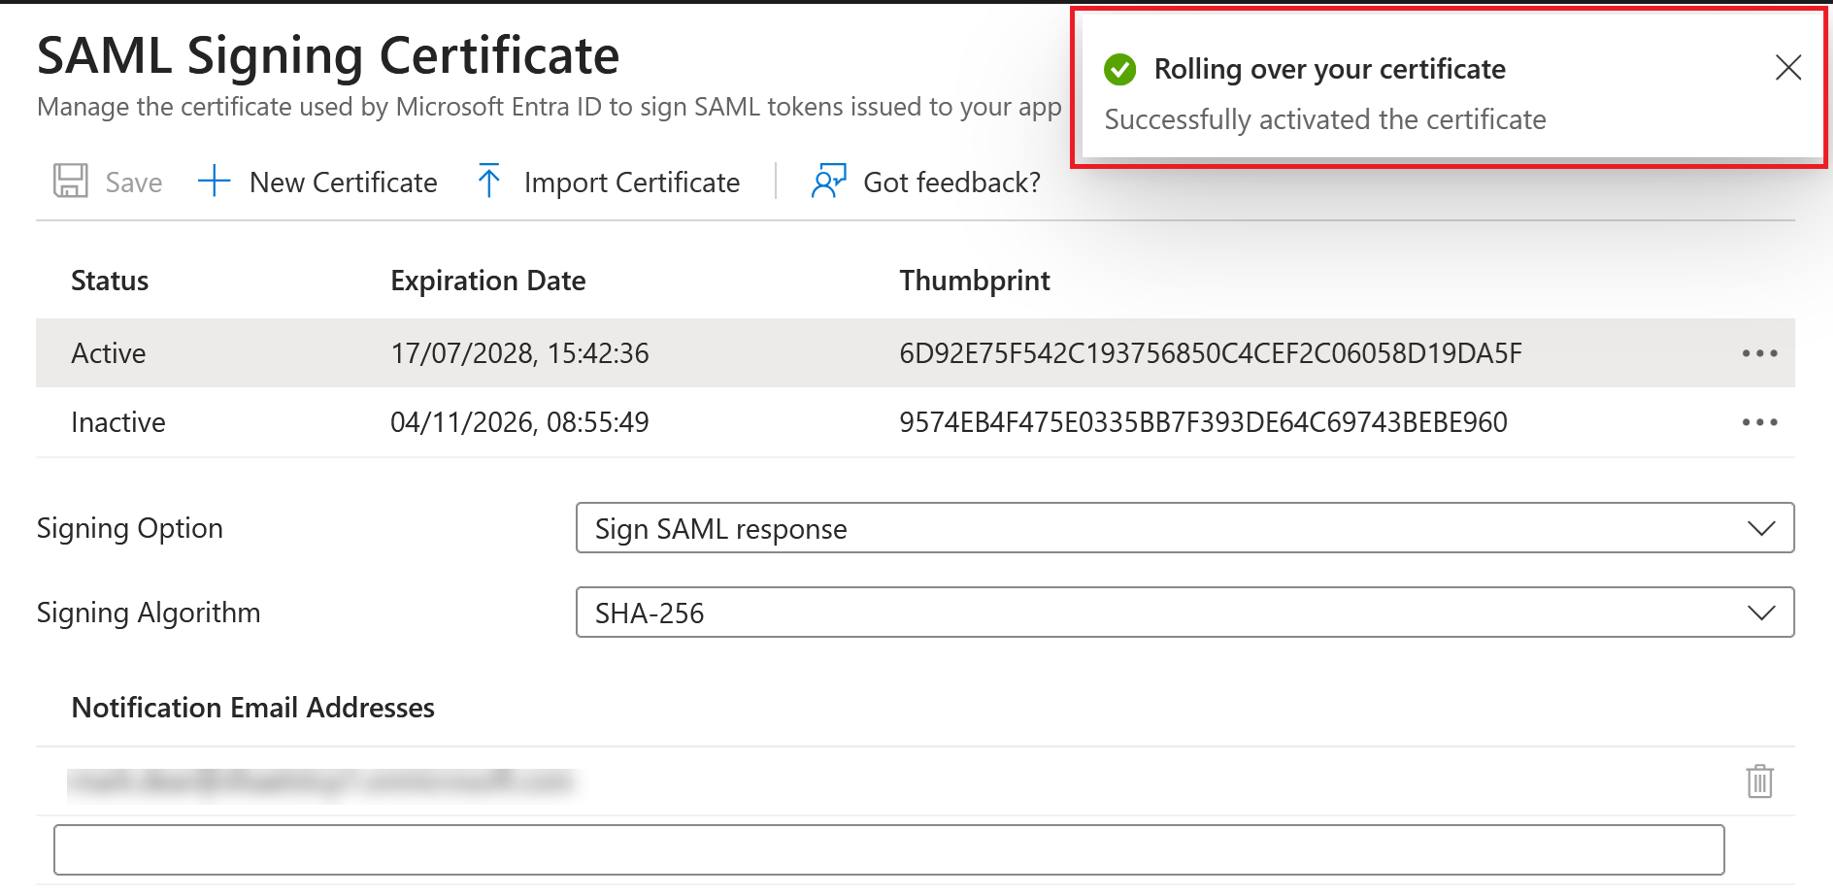Viewport: 1833px width, 895px height.
Task: Click the Save button
Action: pyautogui.click(x=132, y=182)
